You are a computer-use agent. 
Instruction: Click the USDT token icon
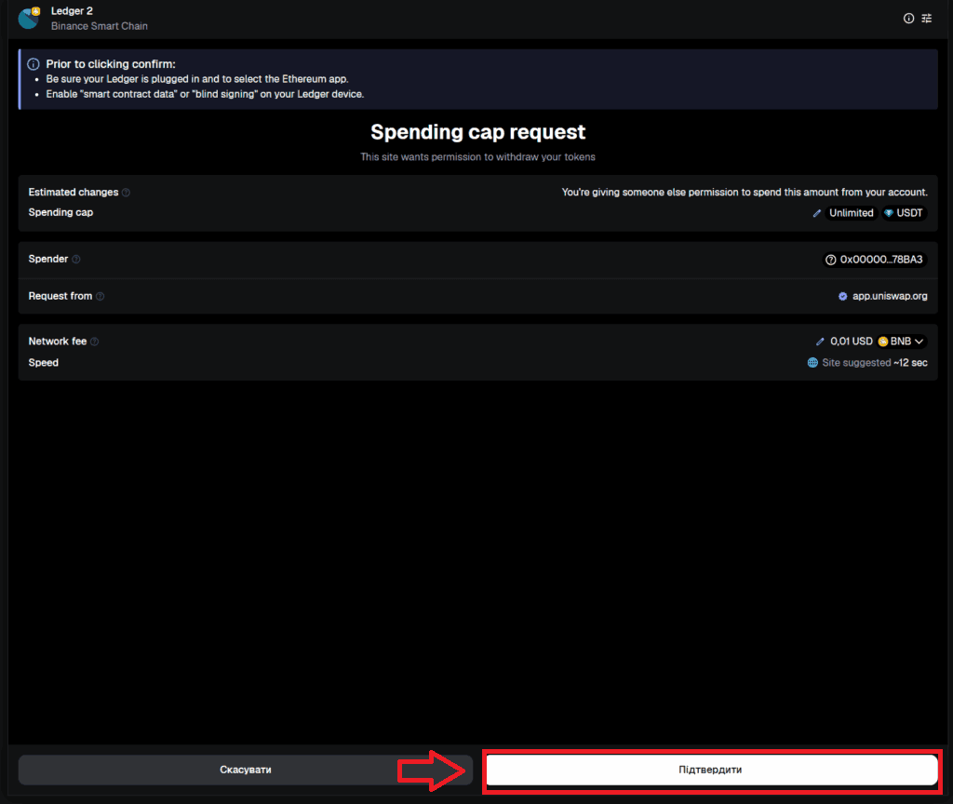(889, 213)
